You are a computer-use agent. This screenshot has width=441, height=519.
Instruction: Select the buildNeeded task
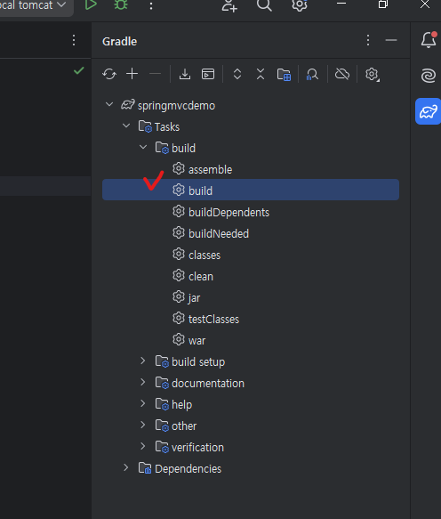[x=251, y=233]
